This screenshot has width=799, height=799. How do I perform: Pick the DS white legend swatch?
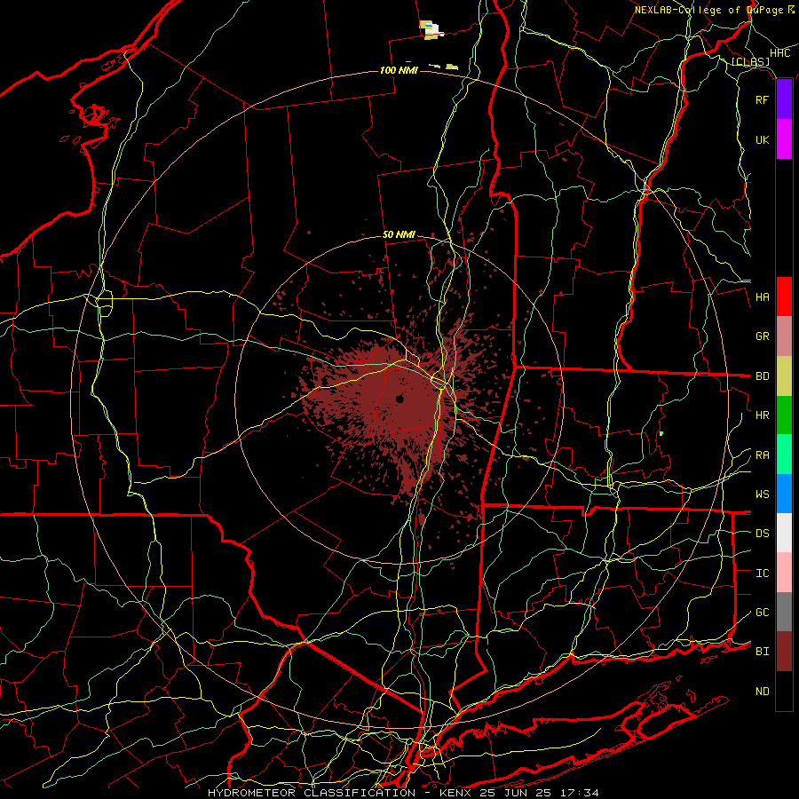coord(784,533)
